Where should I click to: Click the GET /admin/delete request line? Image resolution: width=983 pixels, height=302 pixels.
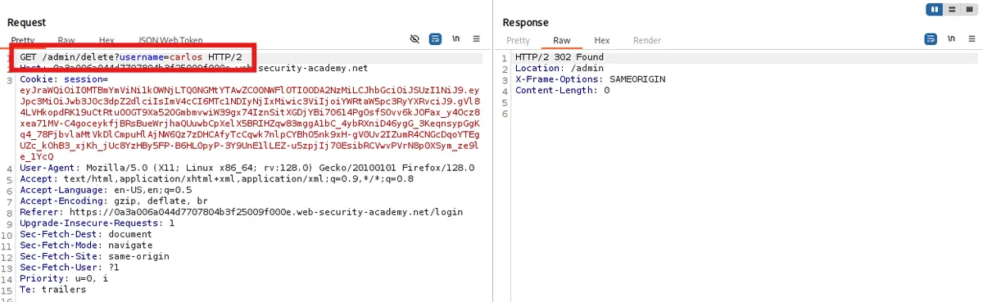131,56
